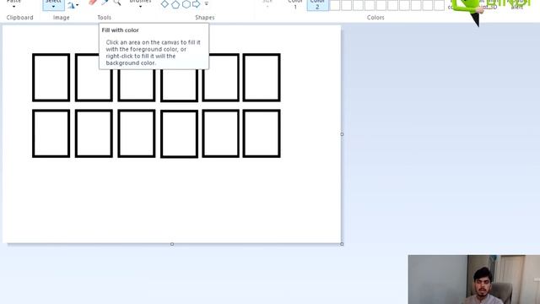The width and height of the screenshot is (540, 304).
Task: Pick the last empty custom color slot
Action: click(439, 5)
